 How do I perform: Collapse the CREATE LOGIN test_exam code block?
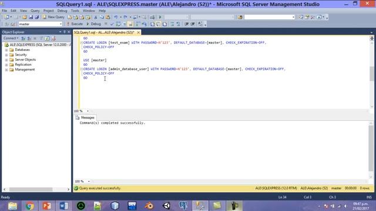click(x=81, y=43)
